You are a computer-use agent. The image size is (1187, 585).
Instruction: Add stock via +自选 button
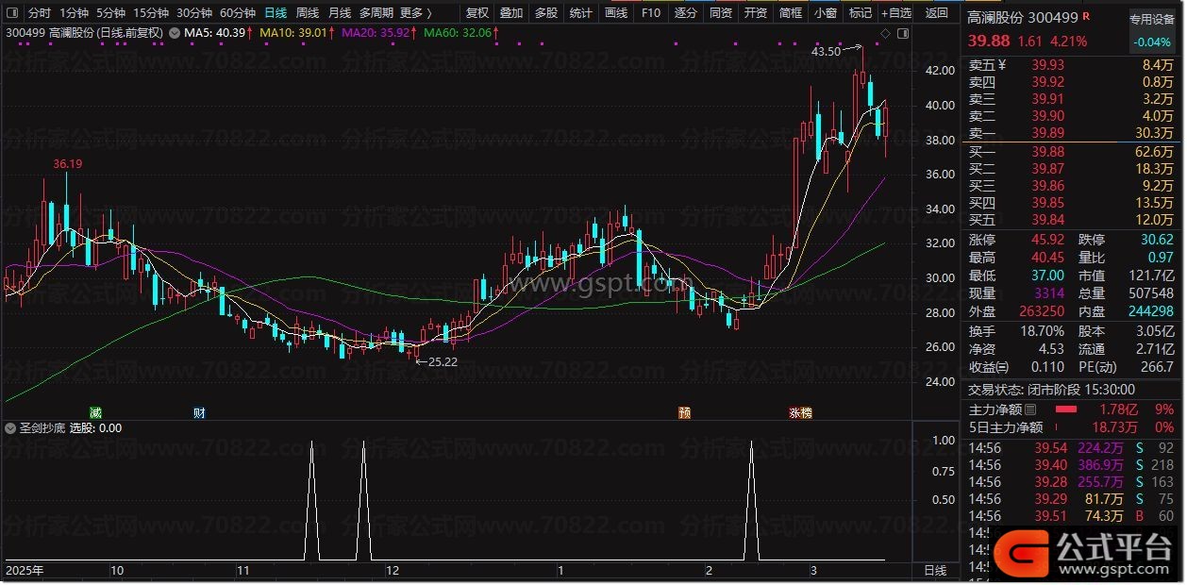895,13
